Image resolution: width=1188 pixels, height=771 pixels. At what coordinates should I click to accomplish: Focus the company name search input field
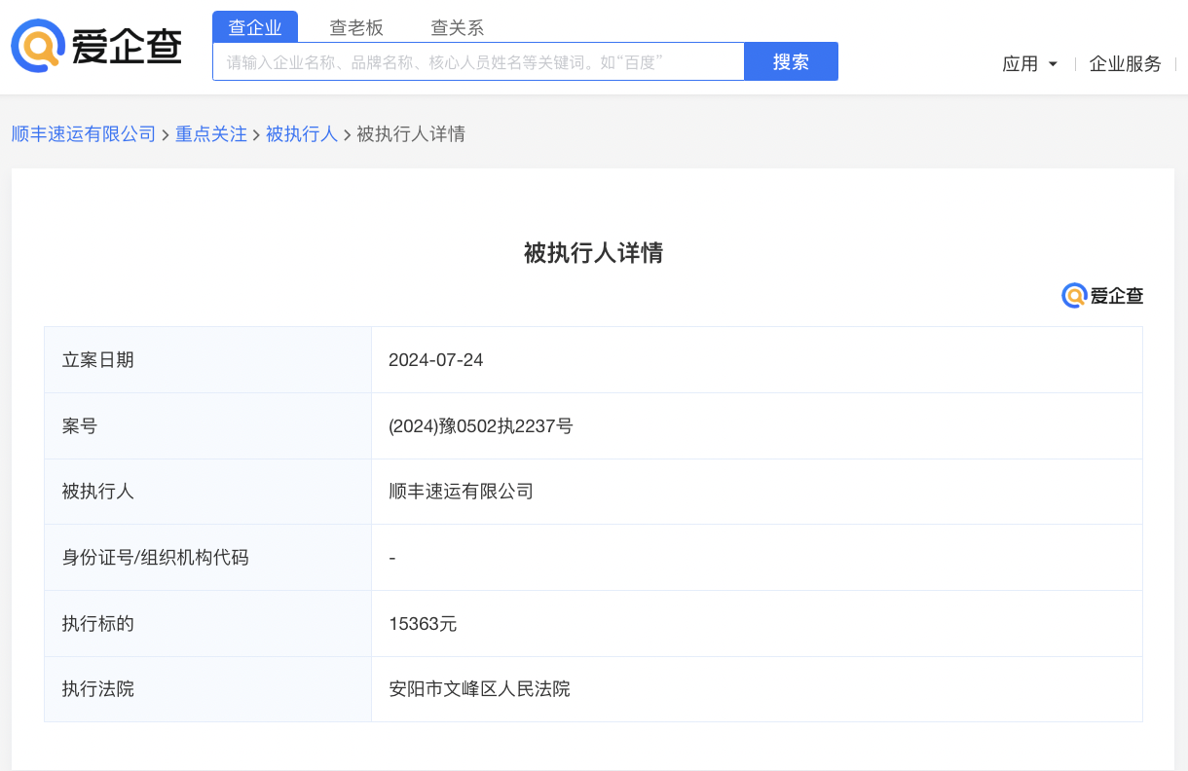click(x=477, y=61)
